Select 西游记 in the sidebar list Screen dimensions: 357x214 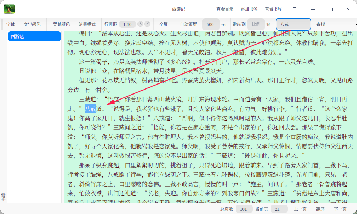point(34,36)
